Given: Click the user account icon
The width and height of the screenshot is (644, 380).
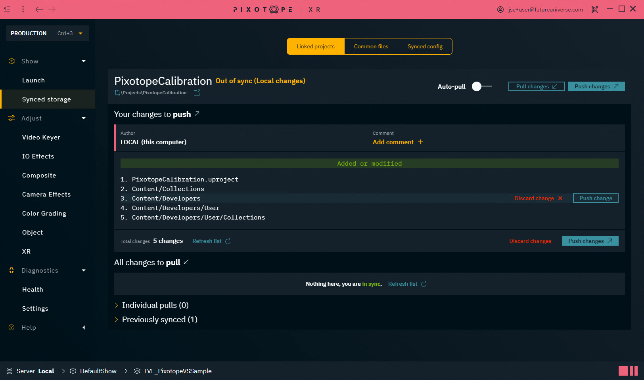Looking at the screenshot, I should [500, 10].
